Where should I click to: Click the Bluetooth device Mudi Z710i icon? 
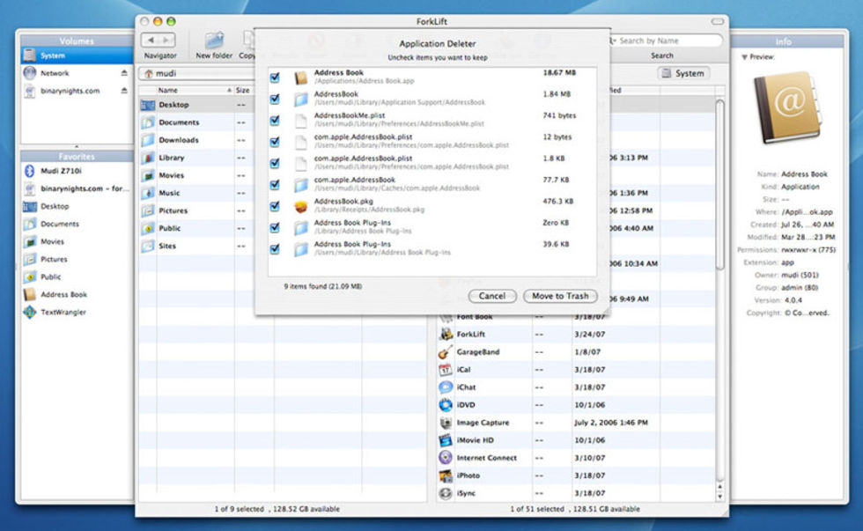[29, 171]
